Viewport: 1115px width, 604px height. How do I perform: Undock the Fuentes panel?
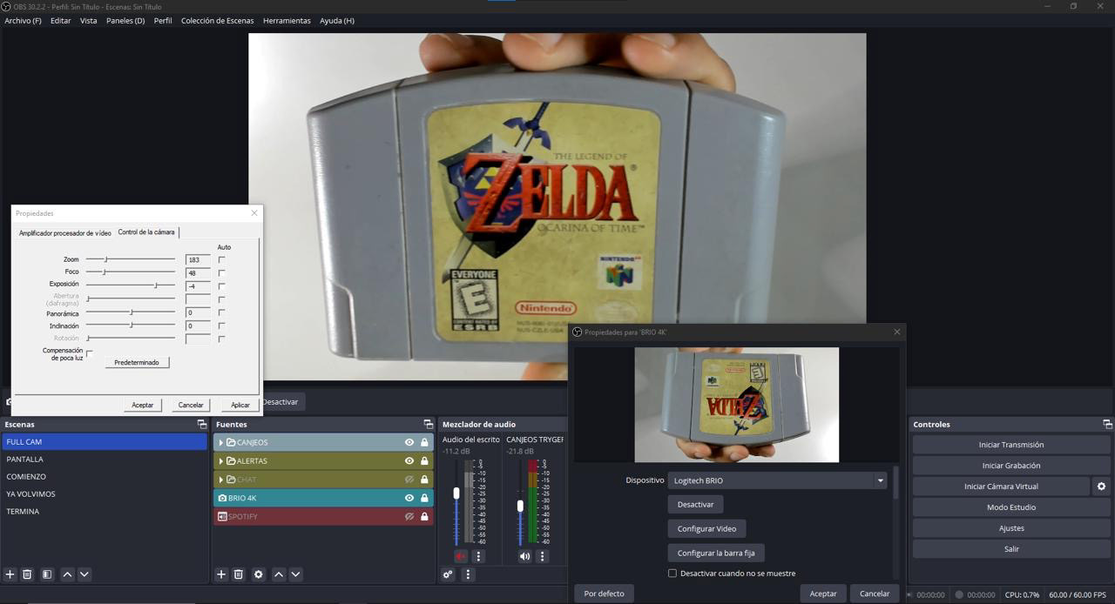click(428, 424)
